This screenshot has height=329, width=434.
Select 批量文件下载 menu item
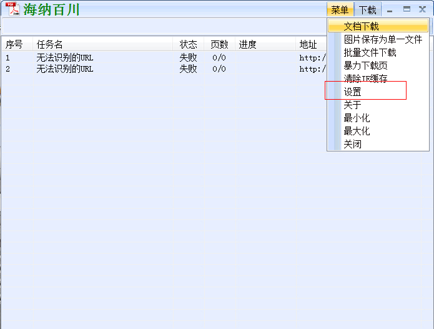click(370, 52)
